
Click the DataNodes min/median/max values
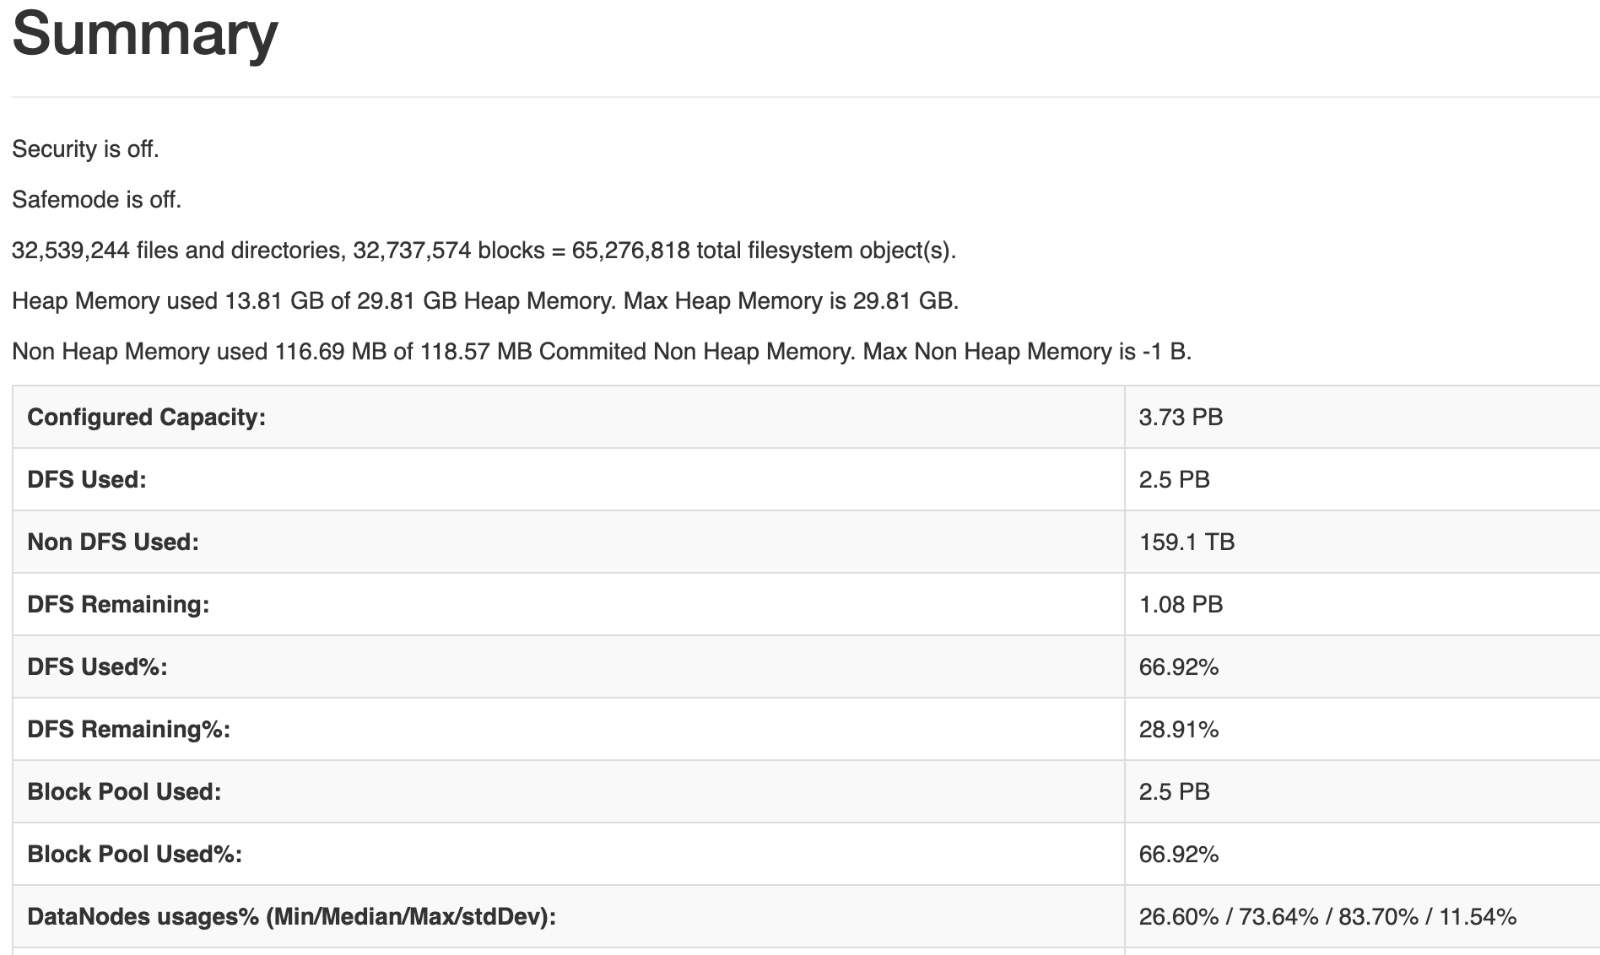pos(1327,917)
